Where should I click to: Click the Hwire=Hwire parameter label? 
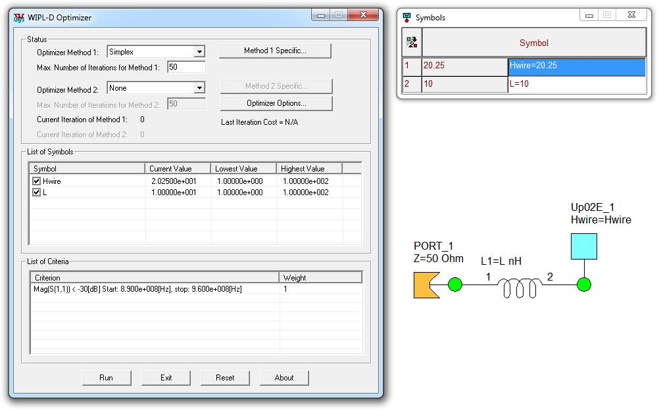click(600, 219)
